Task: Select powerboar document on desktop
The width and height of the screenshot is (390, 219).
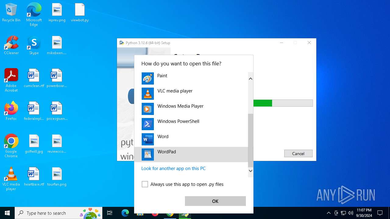Action: 57,78
